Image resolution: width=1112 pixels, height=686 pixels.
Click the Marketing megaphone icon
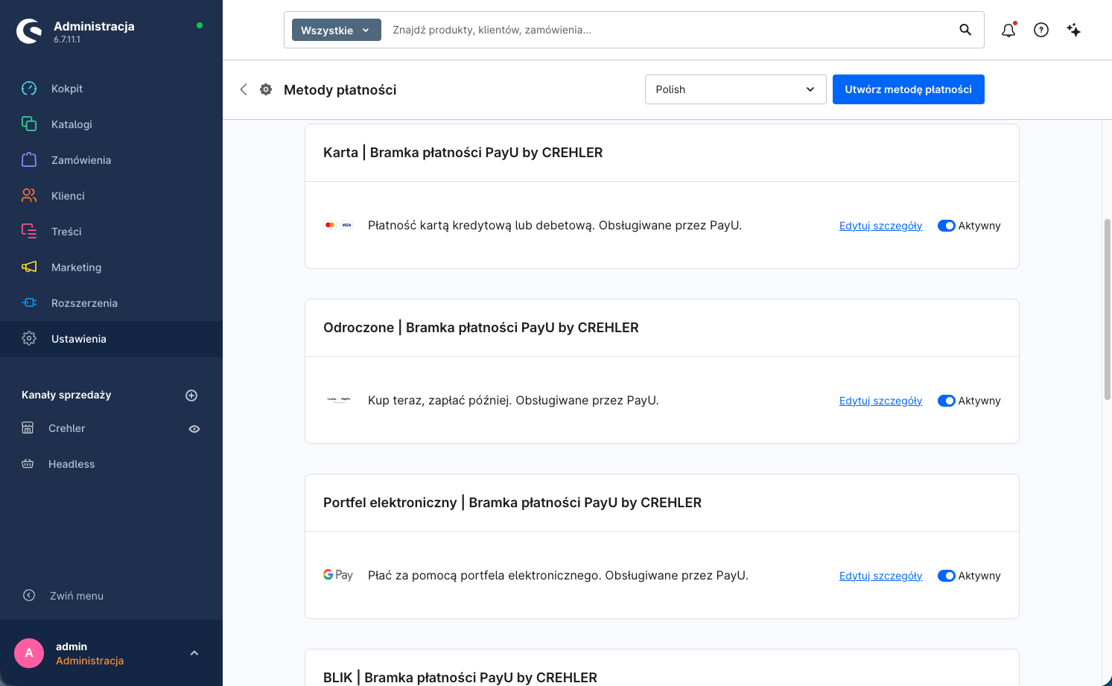click(29, 267)
